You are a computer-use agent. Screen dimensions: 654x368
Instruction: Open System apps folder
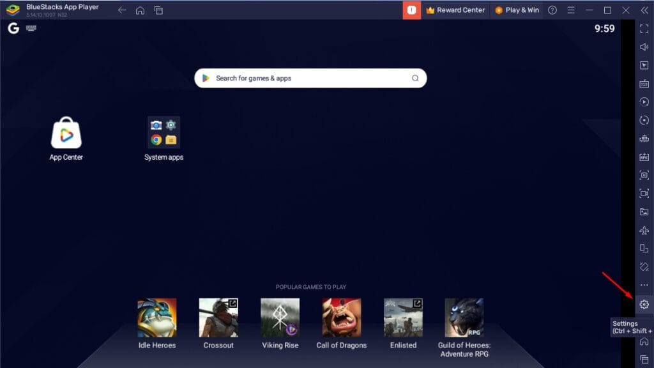click(x=163, y=139)
